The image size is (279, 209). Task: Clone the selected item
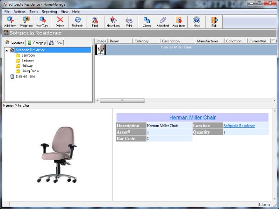click(147, 21)
